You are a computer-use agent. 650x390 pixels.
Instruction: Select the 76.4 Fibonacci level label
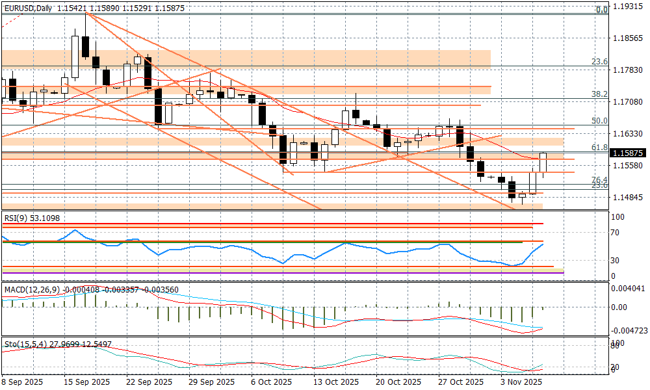pos(599,179)
